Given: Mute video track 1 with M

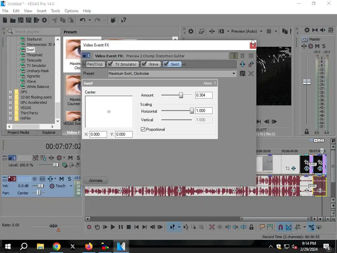Looking at the screenshot, I should 70,158.
